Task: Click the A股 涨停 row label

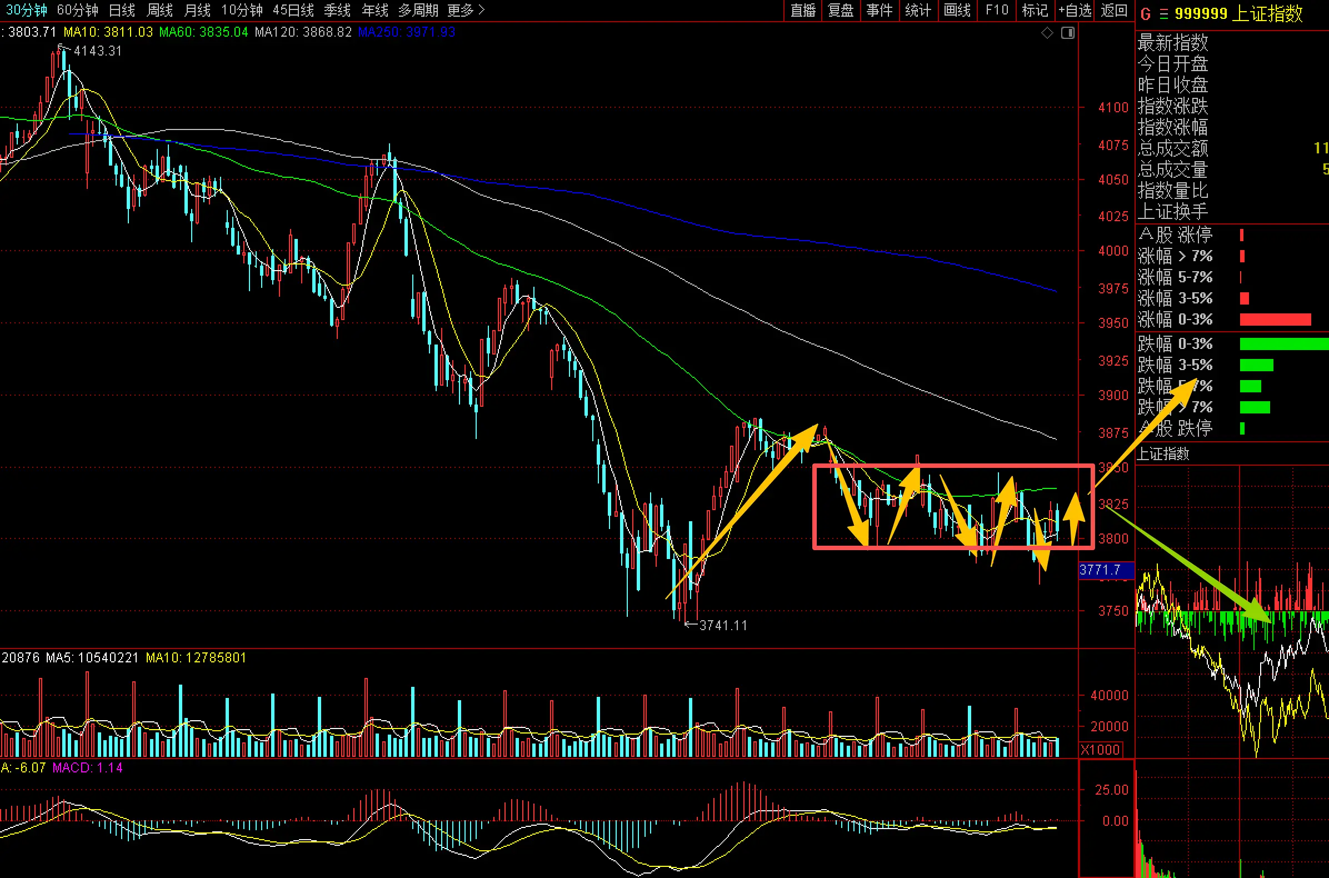Action: coord(1175,235)
